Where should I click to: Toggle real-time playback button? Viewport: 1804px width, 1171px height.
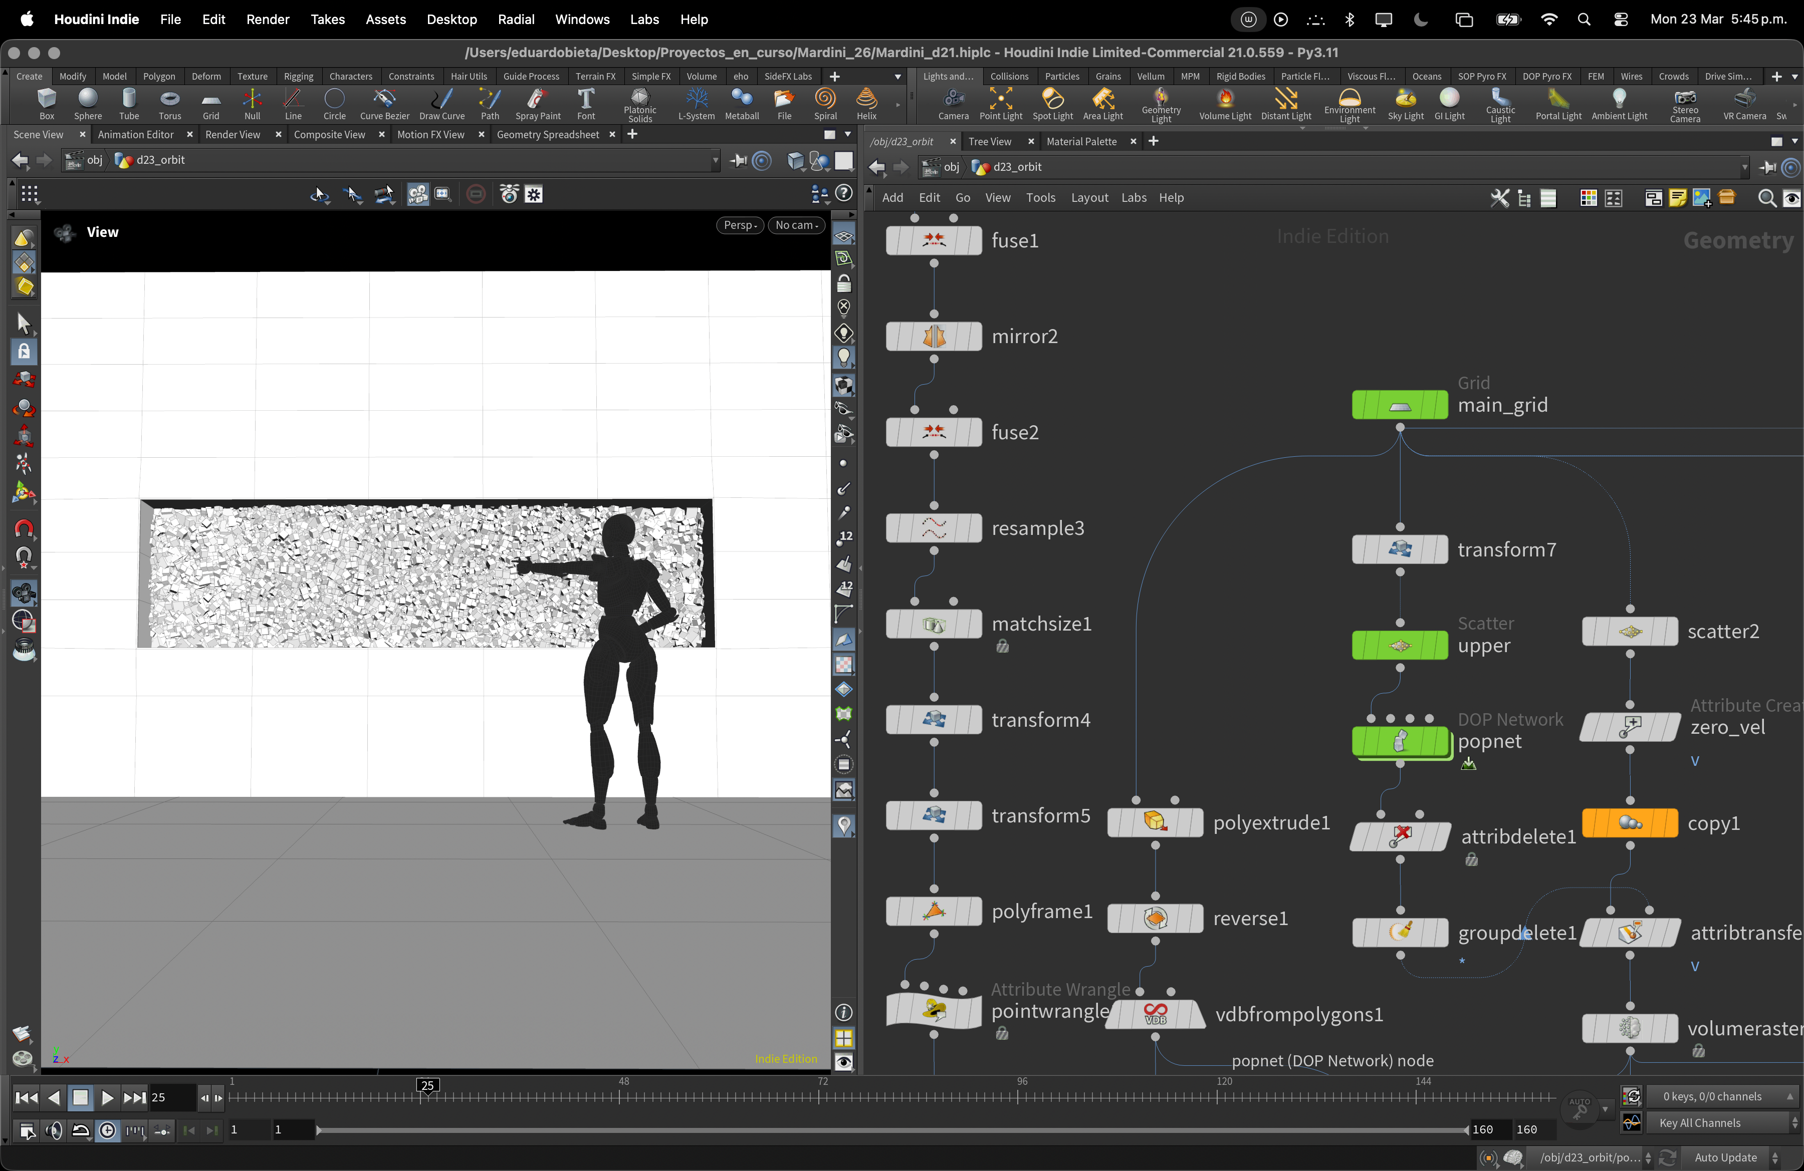pyautogui.click(x=108, y=1131)
